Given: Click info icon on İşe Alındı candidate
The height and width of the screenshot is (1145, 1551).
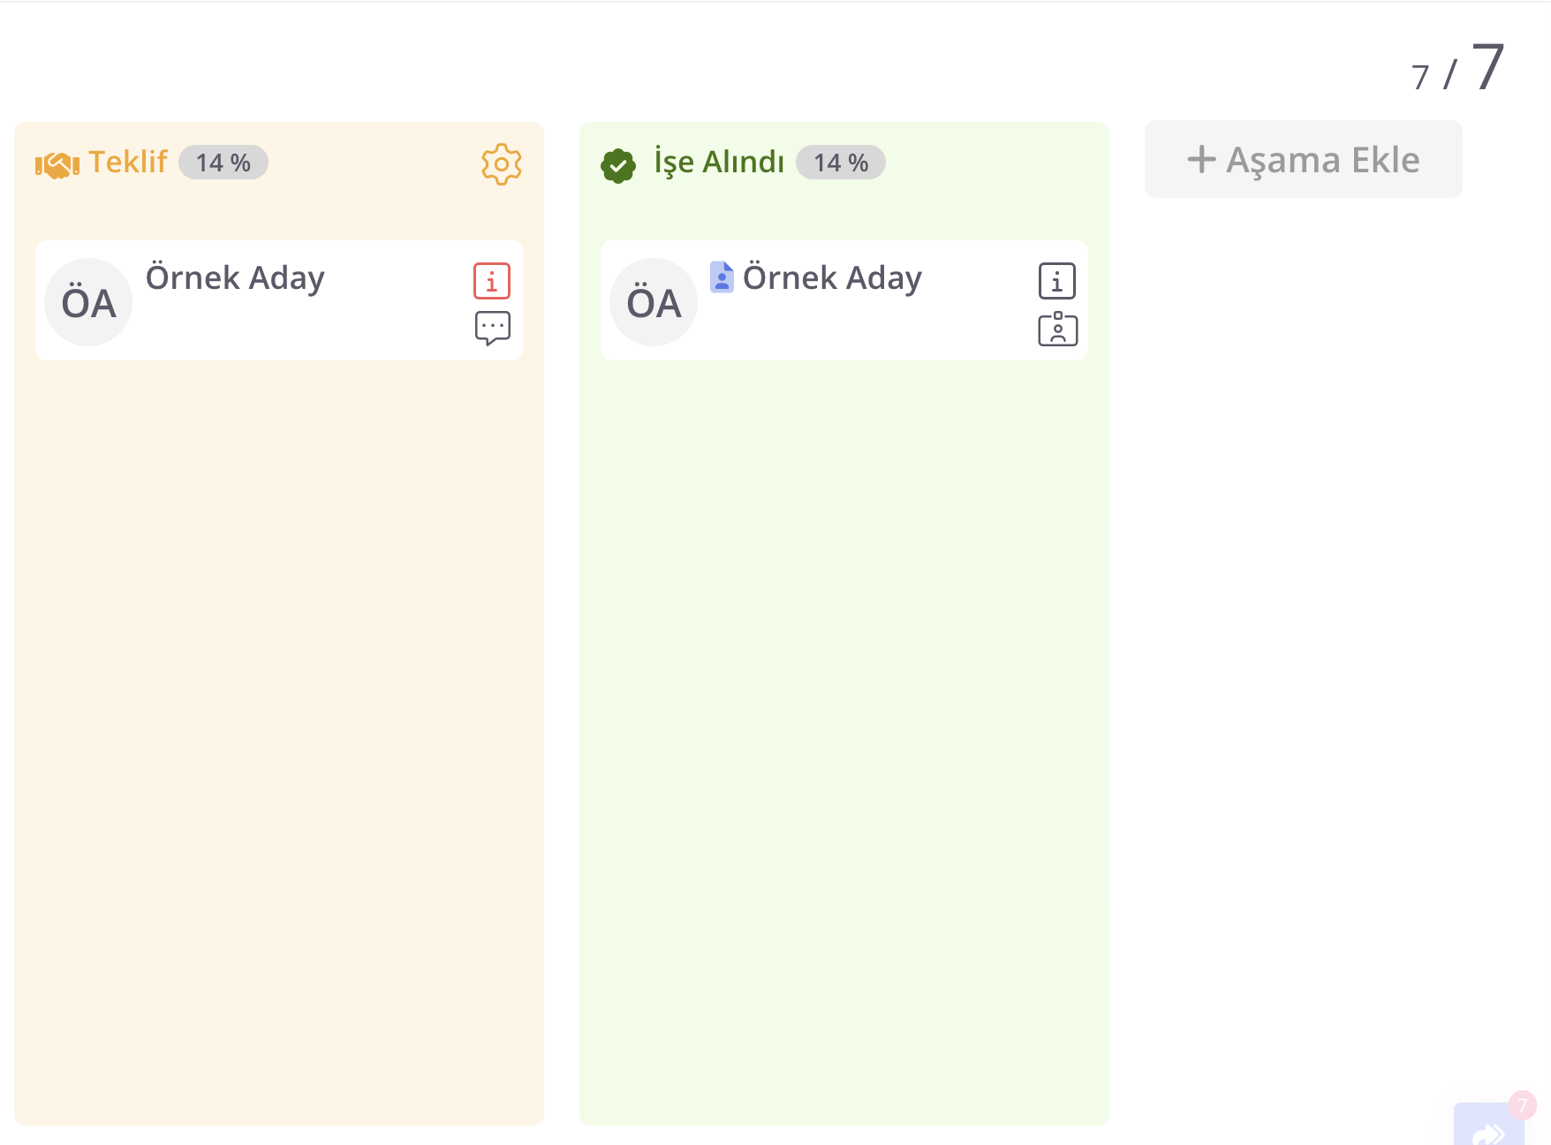Looking at the screenshot, I should pos(1057,282).
